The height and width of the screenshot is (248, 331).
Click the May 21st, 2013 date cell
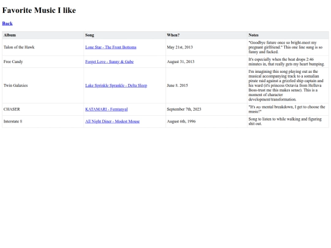[x=206, y=47]
